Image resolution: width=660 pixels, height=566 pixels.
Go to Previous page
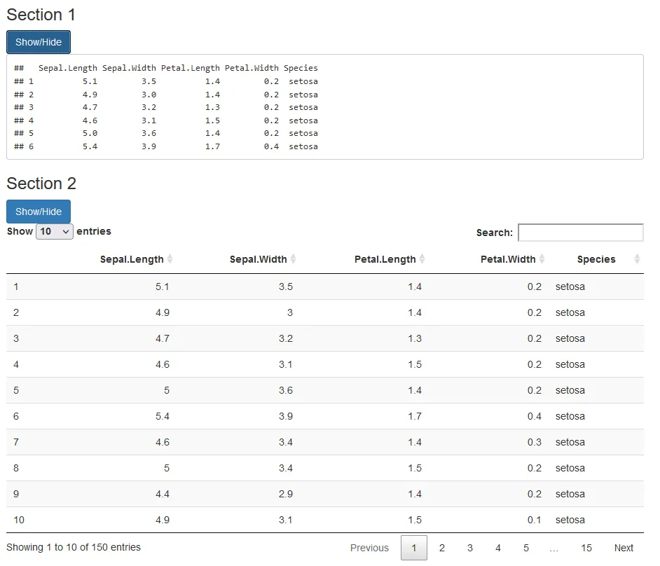point(369,548)
